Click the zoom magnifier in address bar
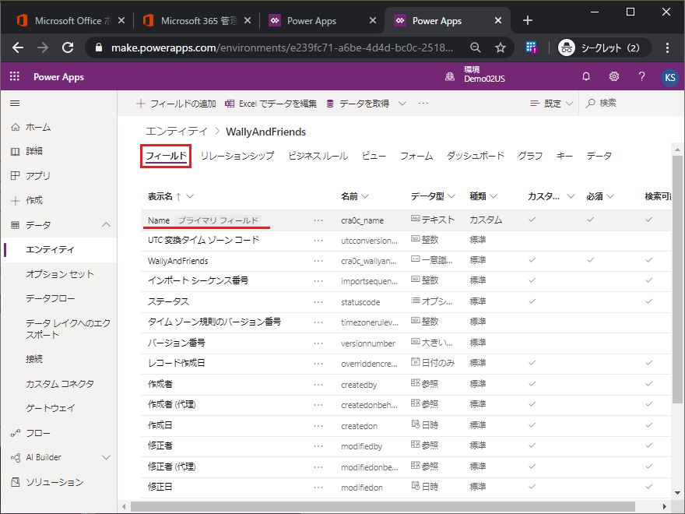The width and height of the screenshot is (685, 514). click(x=476, y=48)
